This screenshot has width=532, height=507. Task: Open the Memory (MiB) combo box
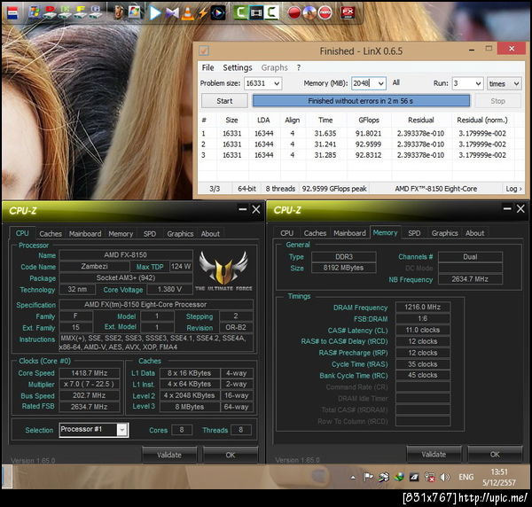pos(380,83)
